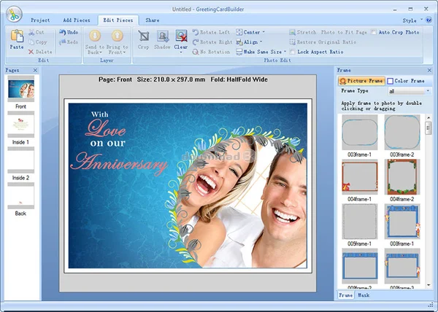Enable the Auto Crop Photo checkbox
Viewport: 438px width, 312px height.
pos(374,32)
